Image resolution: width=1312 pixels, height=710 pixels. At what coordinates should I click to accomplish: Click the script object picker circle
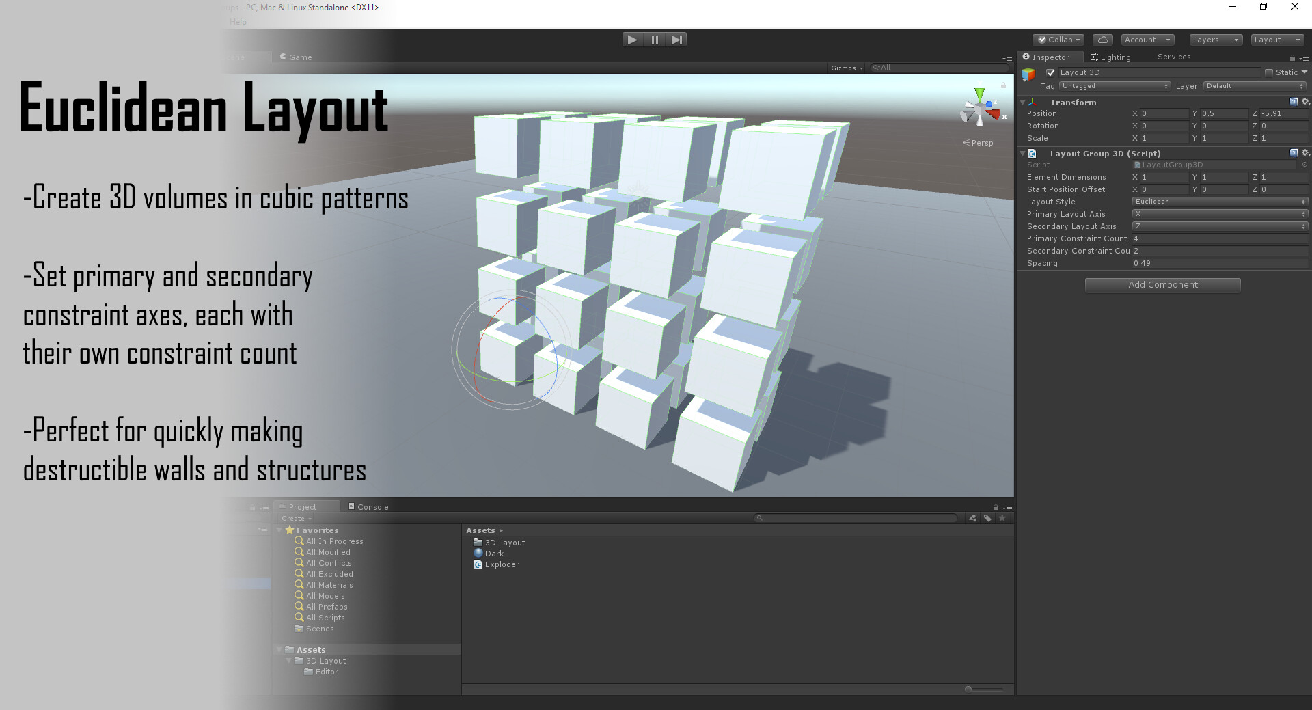(x=1304, y=165)
